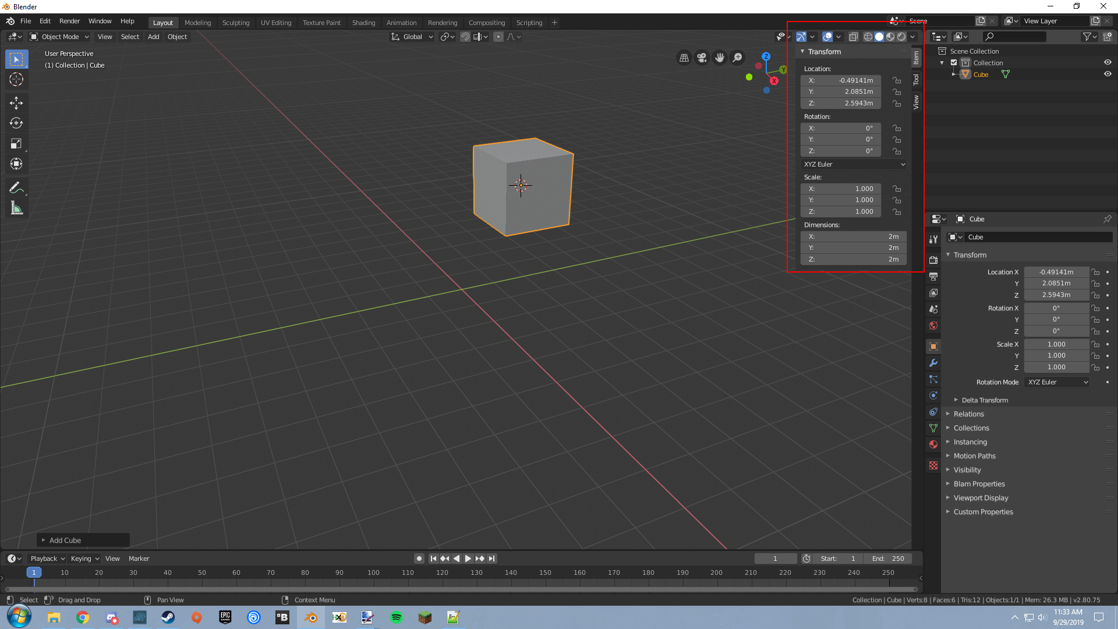Open Spotify from the Windows taskbar
1118x629 pixels.
(x=396, y=617)
